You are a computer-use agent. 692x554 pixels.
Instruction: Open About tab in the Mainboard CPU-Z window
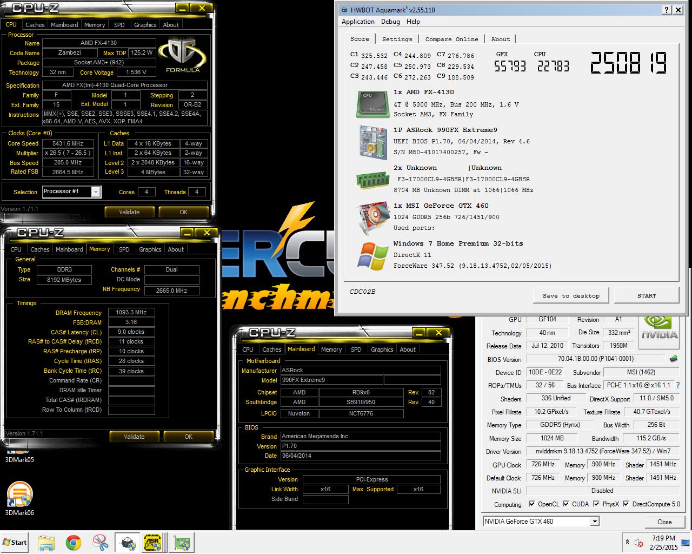pos(408,349)
